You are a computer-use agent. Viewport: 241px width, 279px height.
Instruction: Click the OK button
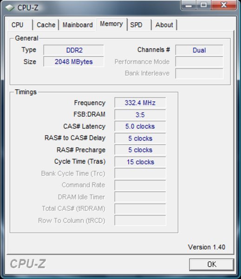pos(211,264)
